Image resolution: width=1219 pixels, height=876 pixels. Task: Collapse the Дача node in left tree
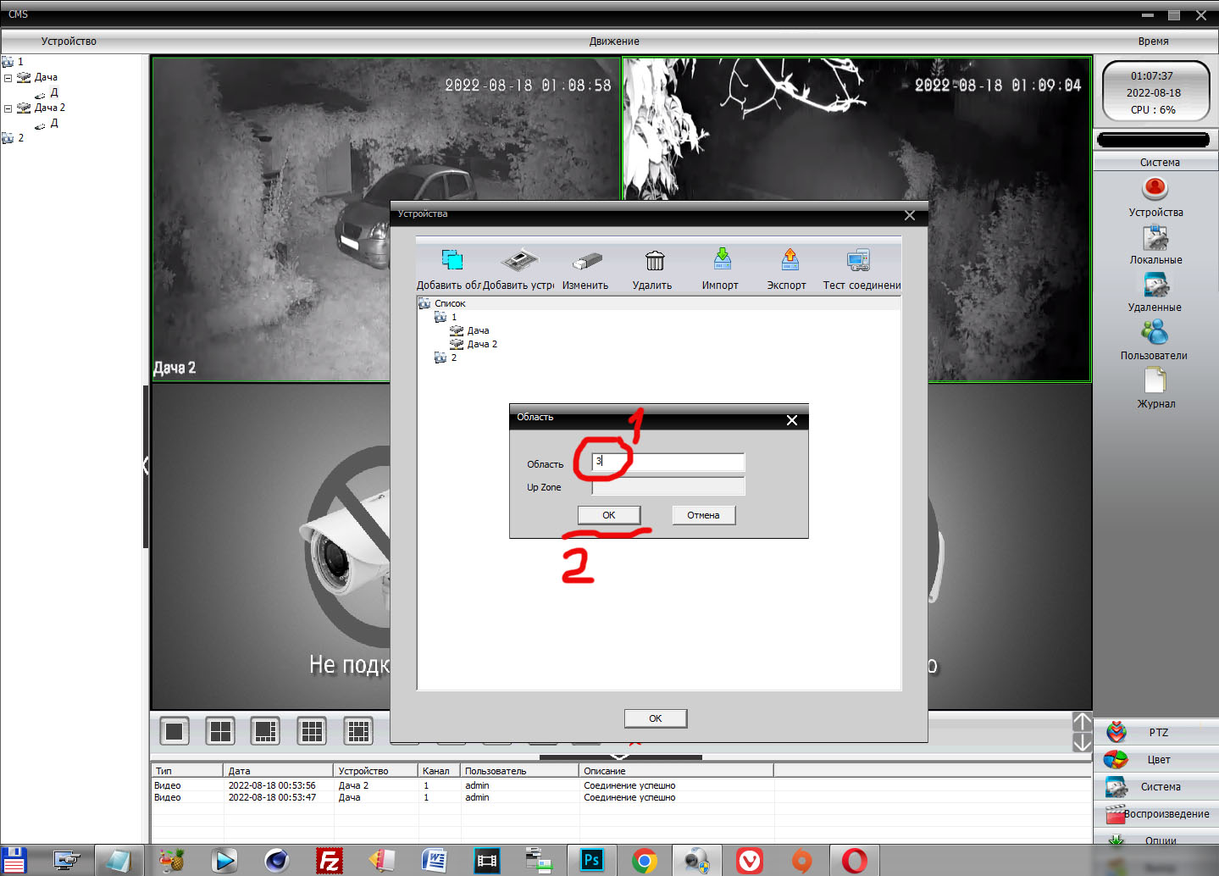(8, 78)
